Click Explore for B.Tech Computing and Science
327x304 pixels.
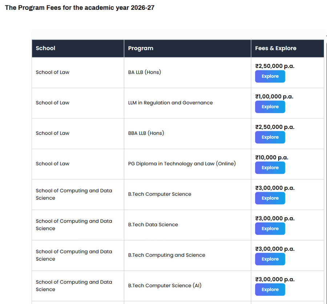tap(270, 259)
